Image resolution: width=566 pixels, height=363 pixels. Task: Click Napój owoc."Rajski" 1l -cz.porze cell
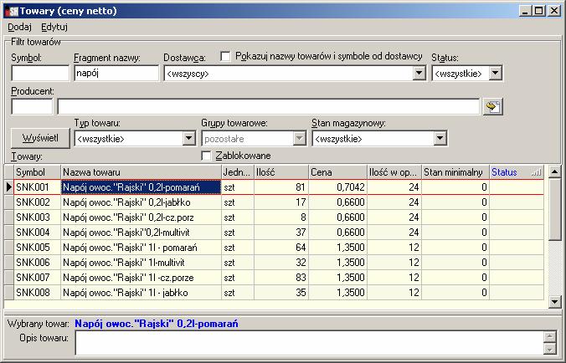(141, 278)
